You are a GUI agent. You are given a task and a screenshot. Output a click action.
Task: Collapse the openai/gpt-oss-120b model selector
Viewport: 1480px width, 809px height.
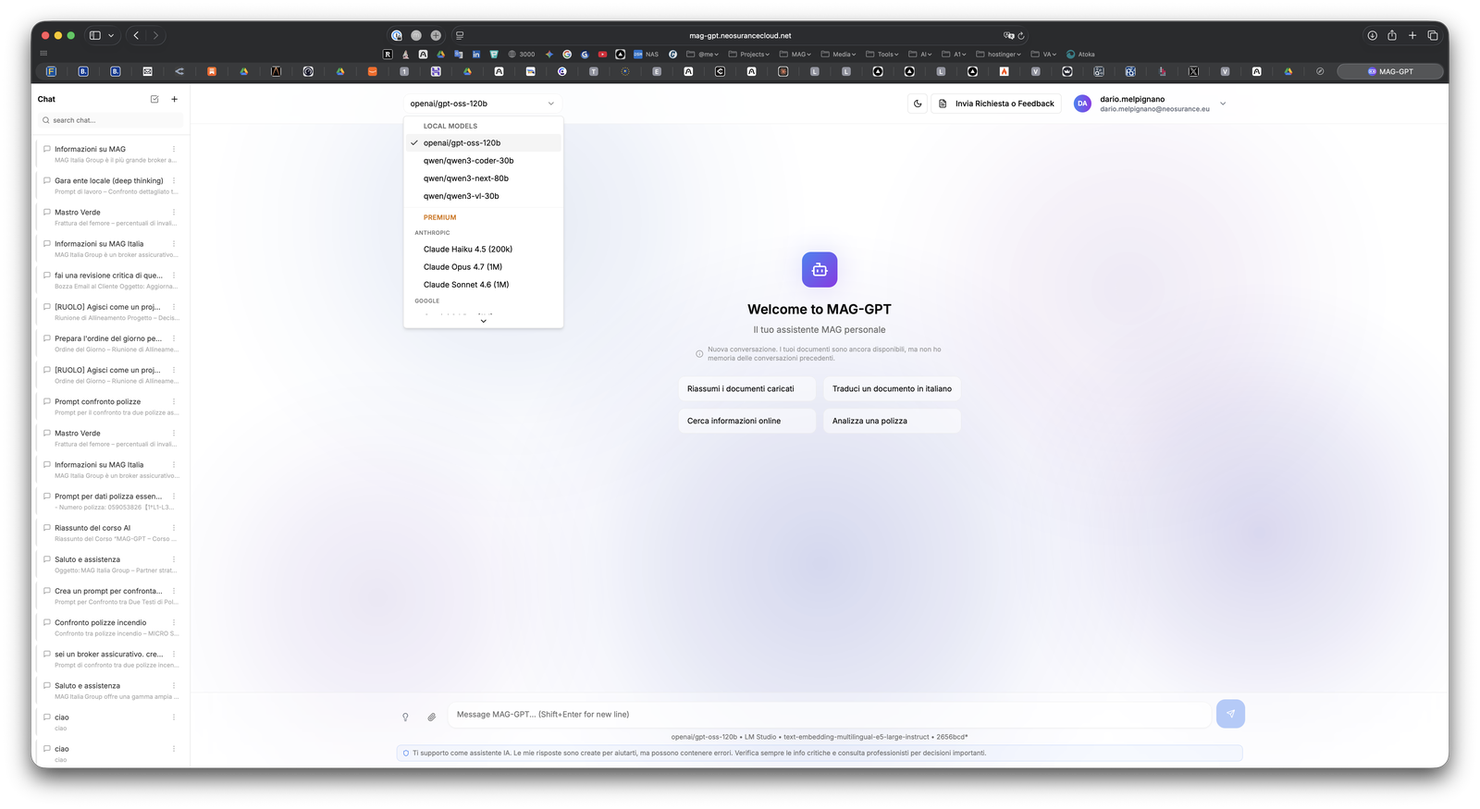[482, 104]
